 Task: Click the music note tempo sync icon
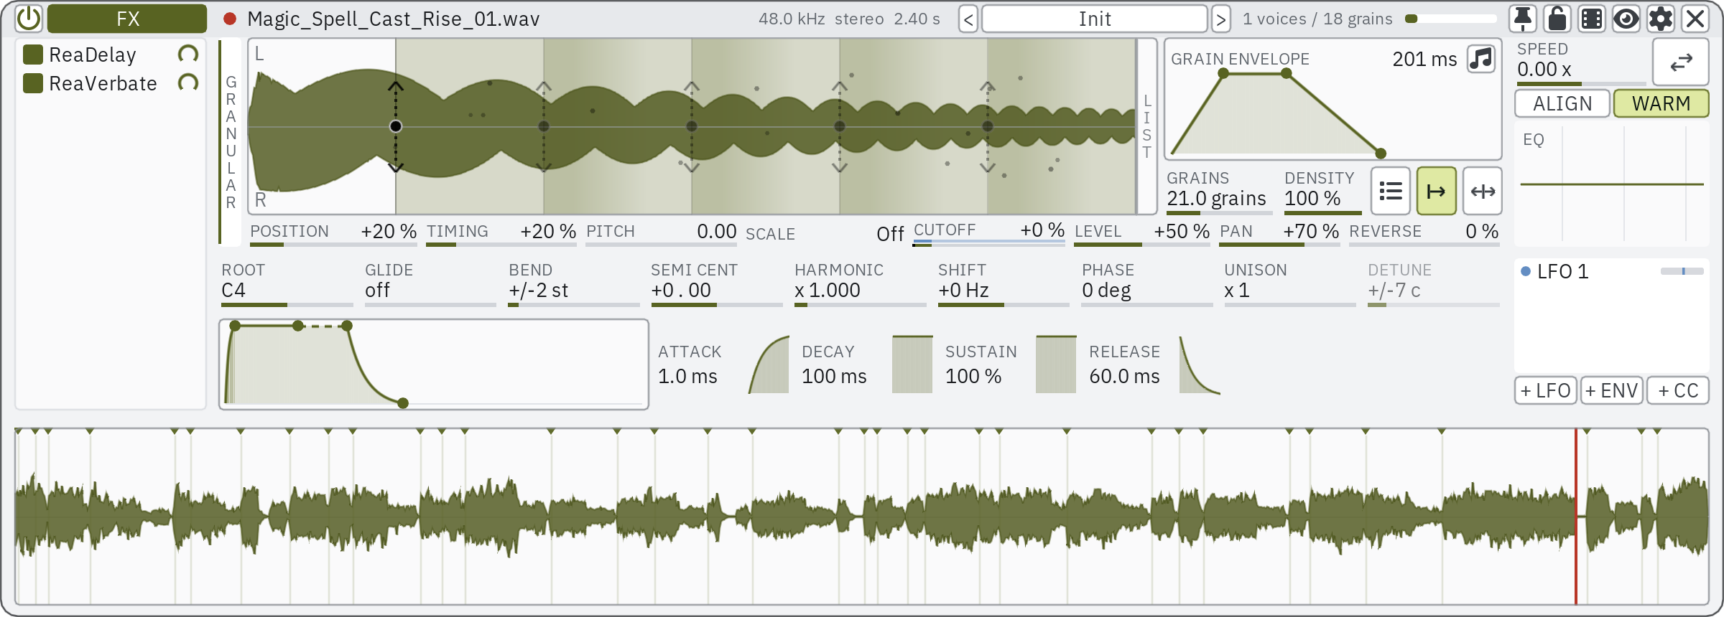[1481, 59]
